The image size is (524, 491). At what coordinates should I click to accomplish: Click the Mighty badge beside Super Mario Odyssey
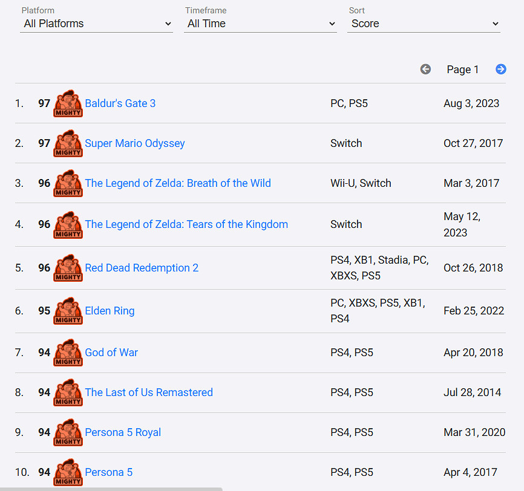tap(68, 143)
